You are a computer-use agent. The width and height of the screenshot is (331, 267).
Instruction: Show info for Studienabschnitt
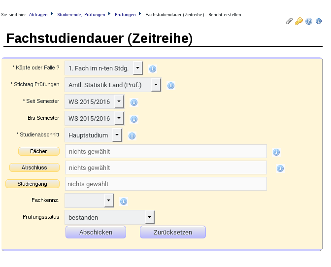pyautogui.click(x=132, y=135)
